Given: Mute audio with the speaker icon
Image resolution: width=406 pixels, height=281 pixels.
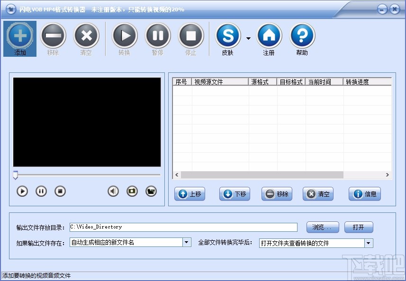Looking at the screenshot, I should coord(113,191).
